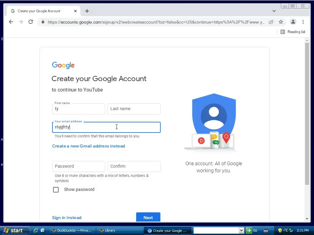Image resolution: width=314 pixels, height=235 pixels.
Task: Click into the email address field
Action: click(x=106, y=127)
